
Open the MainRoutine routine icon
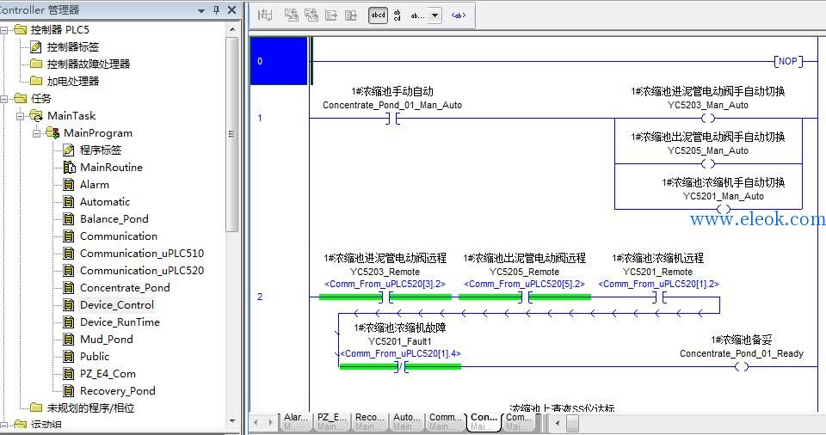69,168
